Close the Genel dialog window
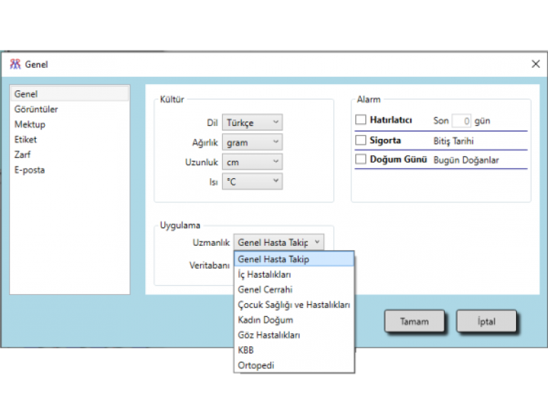Image resolution: width=548 pixels, height=411 pixels. pyautogui.click(x=535, y=64)
